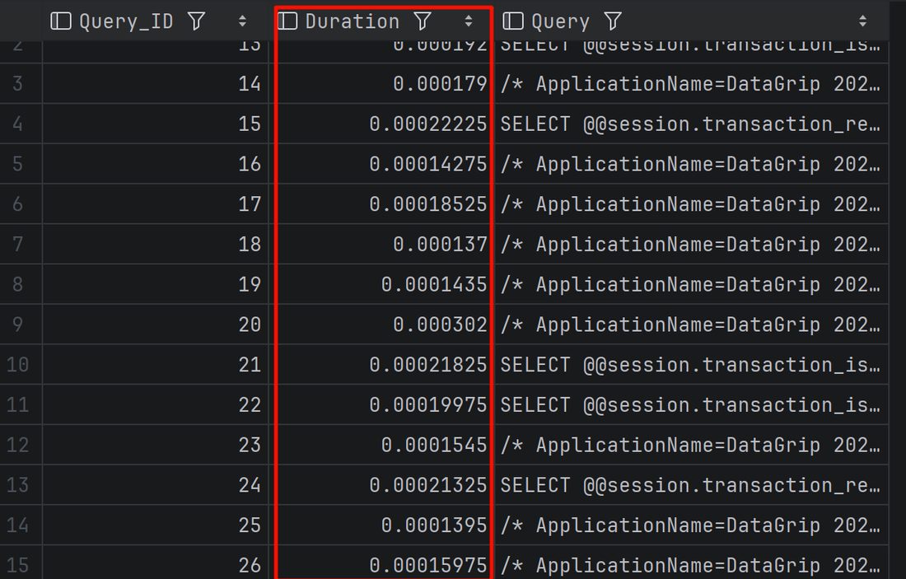Open the filter for the Duration column
The width and height of the screenshot is (906, 579).
point(423,21)
